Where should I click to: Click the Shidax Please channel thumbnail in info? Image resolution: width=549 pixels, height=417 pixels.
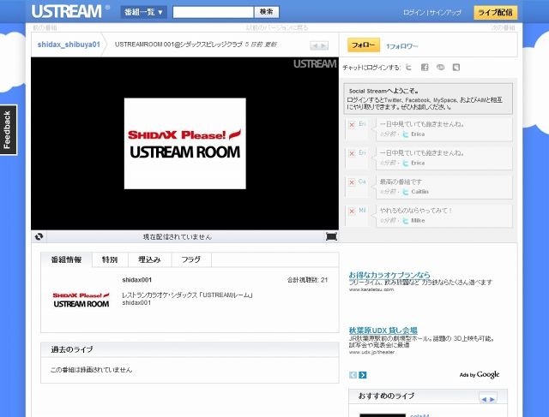tap(81, 300)
